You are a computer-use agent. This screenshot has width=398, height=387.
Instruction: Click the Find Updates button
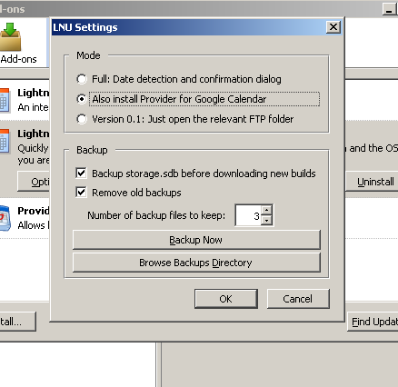(x=373, y=322)
